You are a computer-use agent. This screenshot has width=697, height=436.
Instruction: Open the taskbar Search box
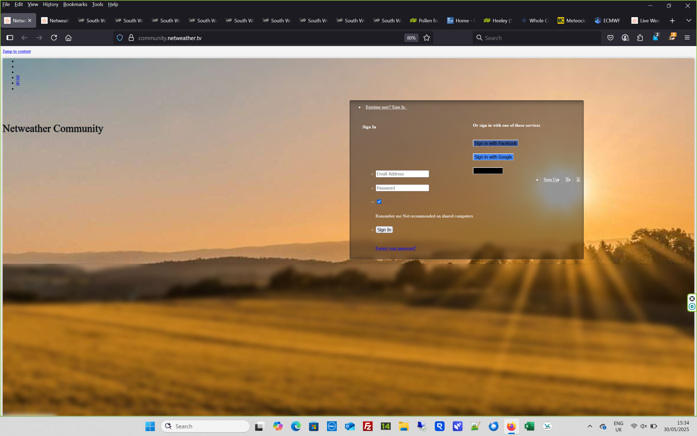205,426
